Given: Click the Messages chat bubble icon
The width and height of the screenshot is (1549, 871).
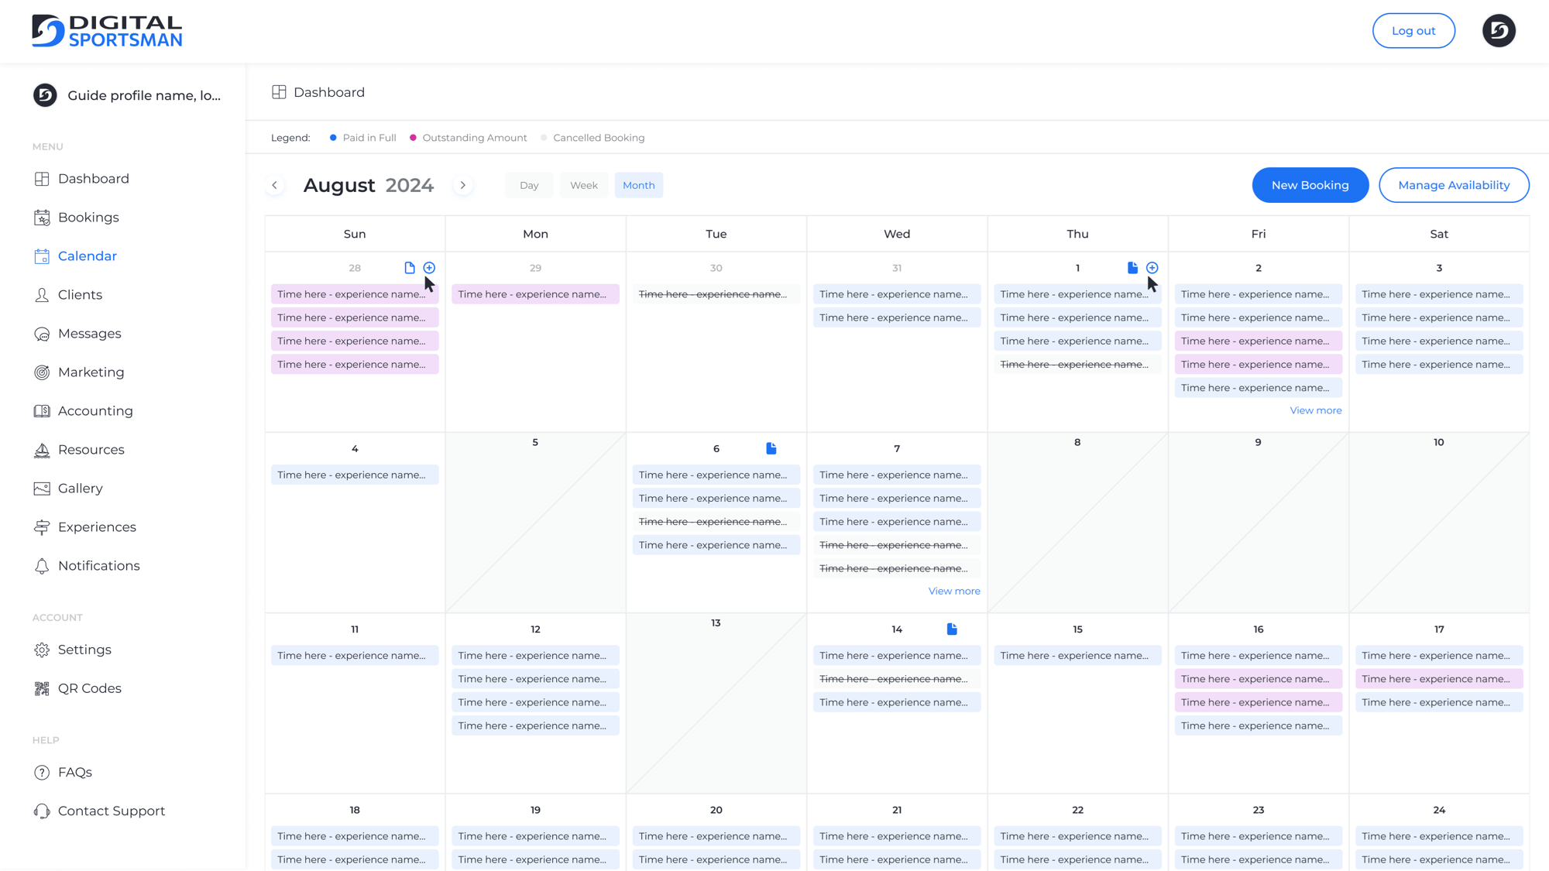Looking at the screenshot, I should [42, 334].
